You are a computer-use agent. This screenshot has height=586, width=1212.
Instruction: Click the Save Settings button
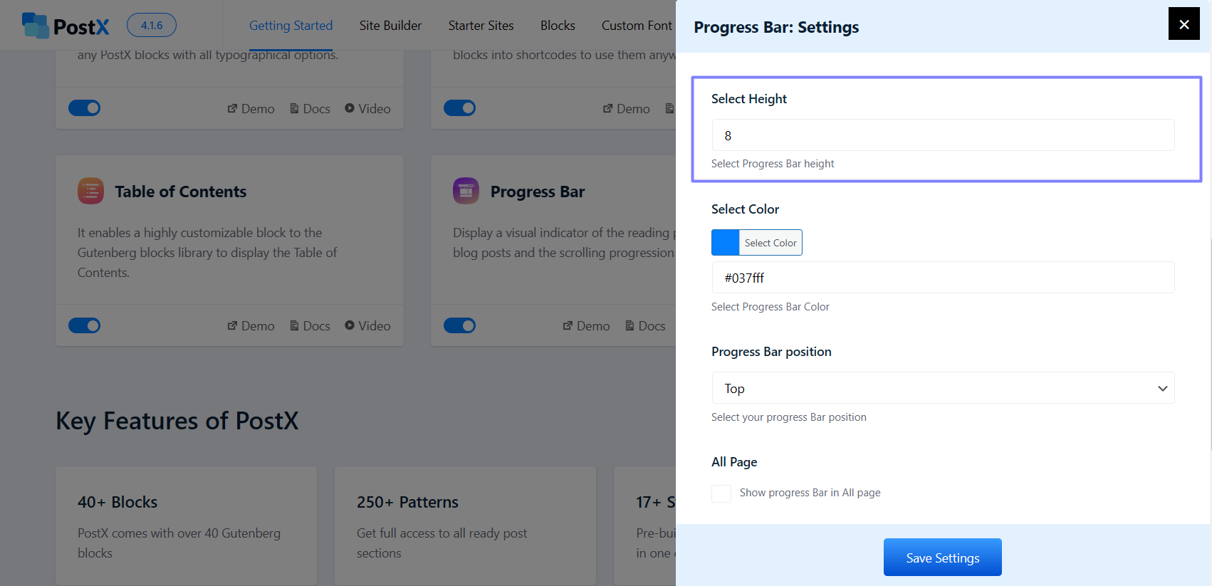pyautogui.click(x=942, y=558)
